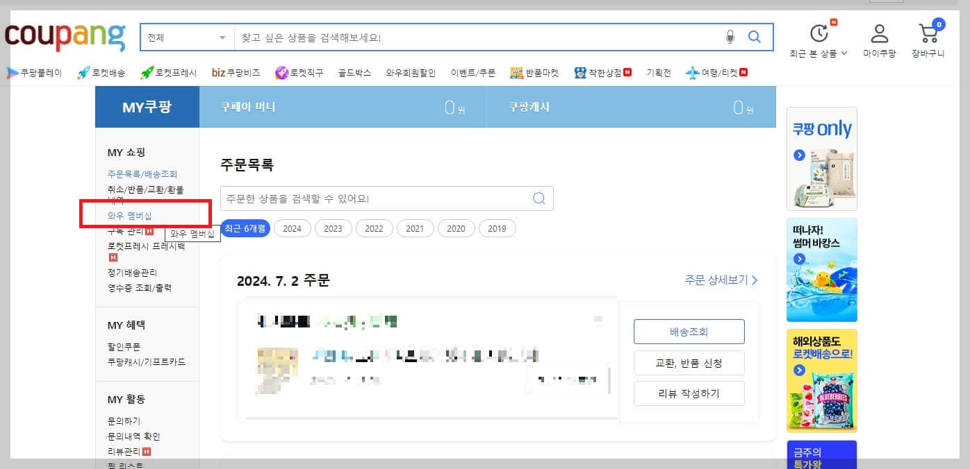
Task: Open 취소/반품/교환/환불 내역 sidebar link
Action: coord(146,194)
